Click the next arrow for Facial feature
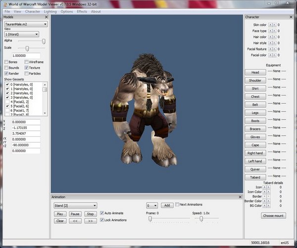The height and width of the screenshot is (248, 297). click(274, 49)
